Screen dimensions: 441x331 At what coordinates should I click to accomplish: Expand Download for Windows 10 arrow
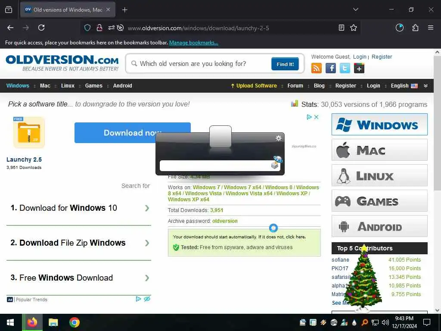[x=147, y=208]
